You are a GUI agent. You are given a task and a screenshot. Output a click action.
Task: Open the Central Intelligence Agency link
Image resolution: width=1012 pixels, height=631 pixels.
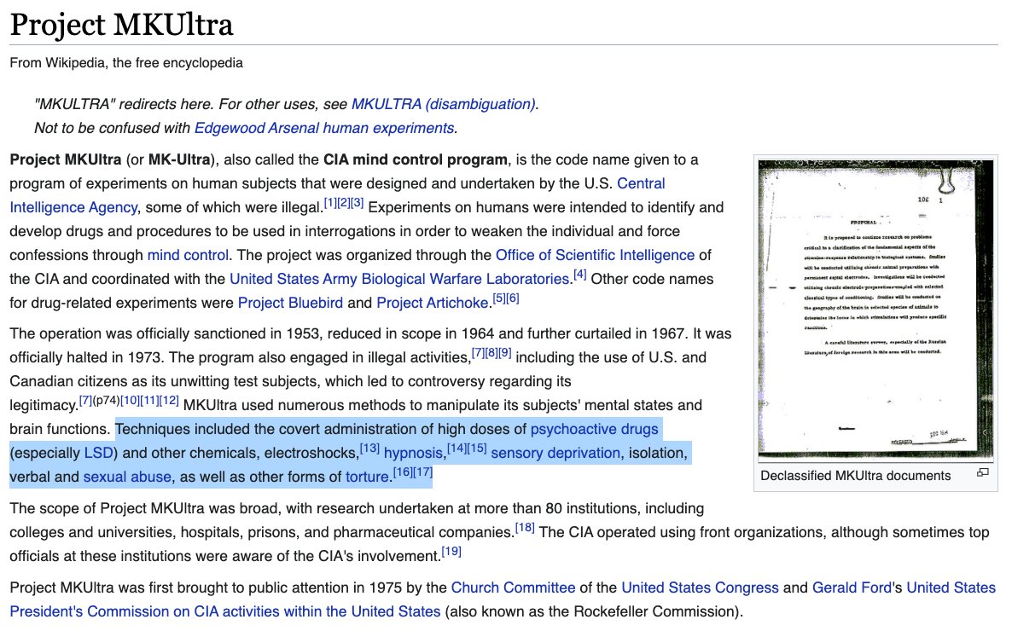(x=337, y=195)
